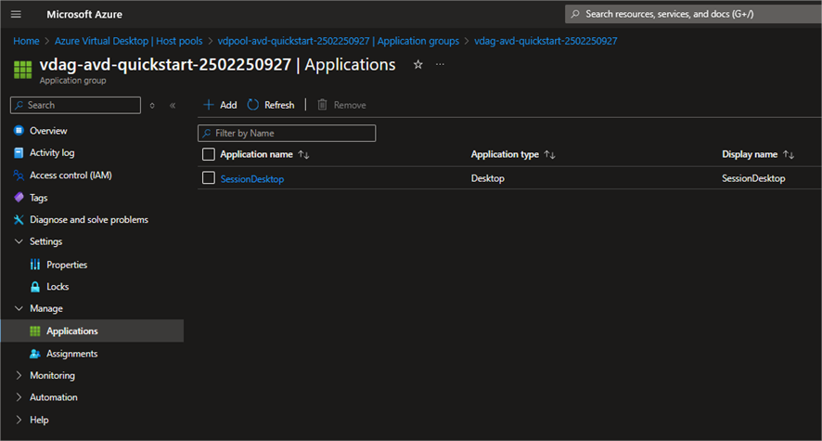Click the application group grid icon beside title
Screen dimensions: 822x441
point(22,70)
